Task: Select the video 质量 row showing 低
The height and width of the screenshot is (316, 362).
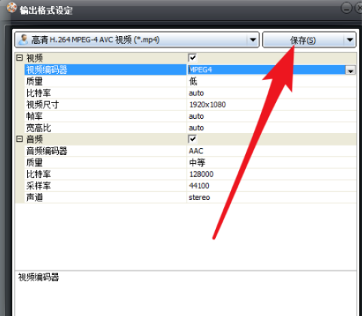Action: coord(191,81)
